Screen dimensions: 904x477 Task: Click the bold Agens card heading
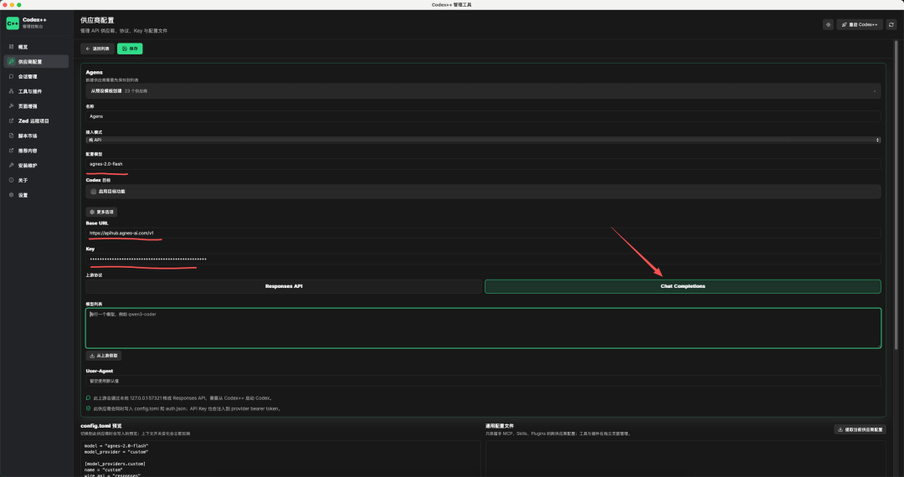coord(94,72)
